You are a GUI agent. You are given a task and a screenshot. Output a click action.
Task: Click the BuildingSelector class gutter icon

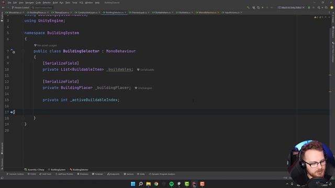tap(14, 52)
